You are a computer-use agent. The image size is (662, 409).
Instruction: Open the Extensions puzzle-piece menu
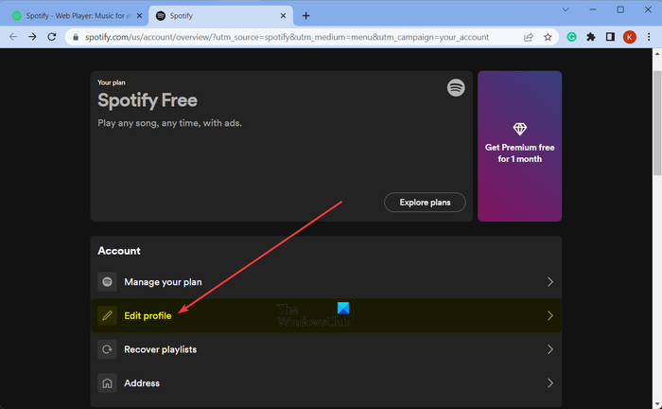591,37
